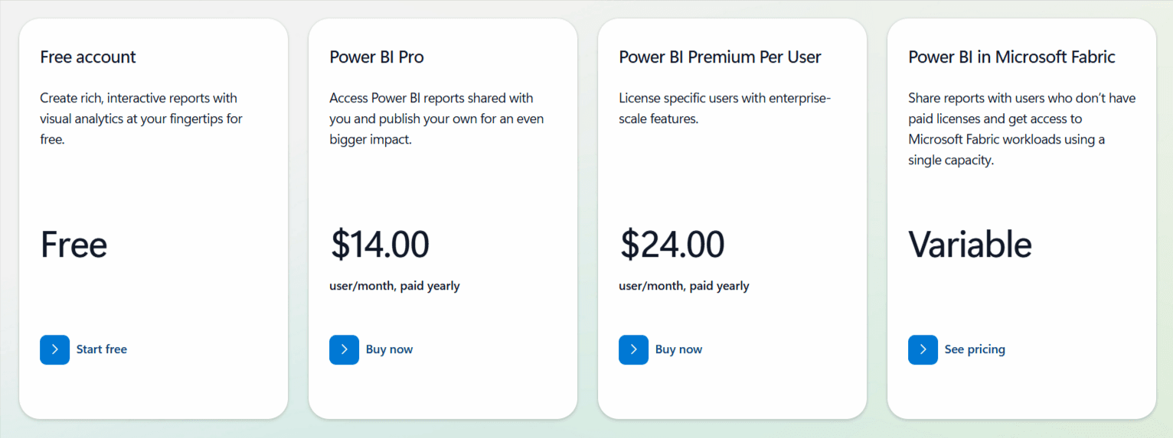
Task: Select Buy now text for Power BI Pro
Action: click(389, 349)
